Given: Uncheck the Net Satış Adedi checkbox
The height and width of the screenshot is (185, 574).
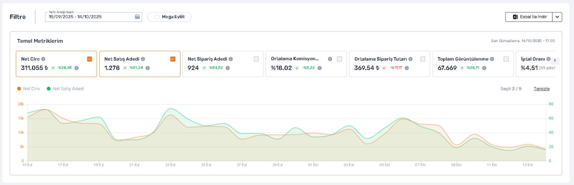Looking at the screenshot, I should point(173,59).
